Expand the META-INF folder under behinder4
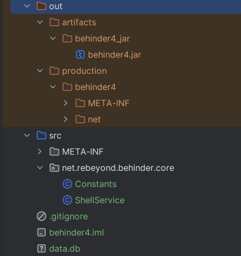Screen dimensions: 241x256 click(x=66, y=103)
